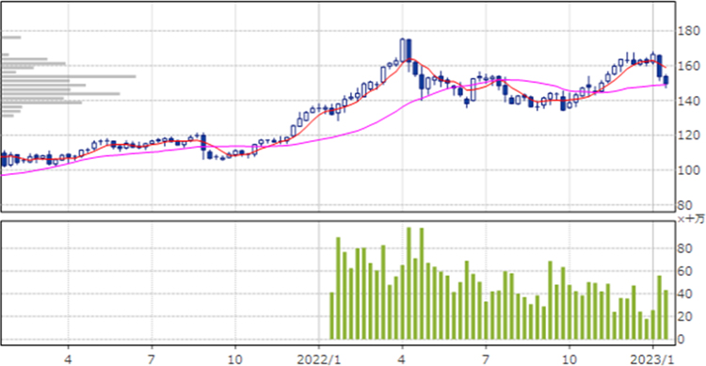The image size is (706, 366).
Task: Click the tallest green volume bar near April 2022
Action: pyautogui.click(x=409, y=283)
